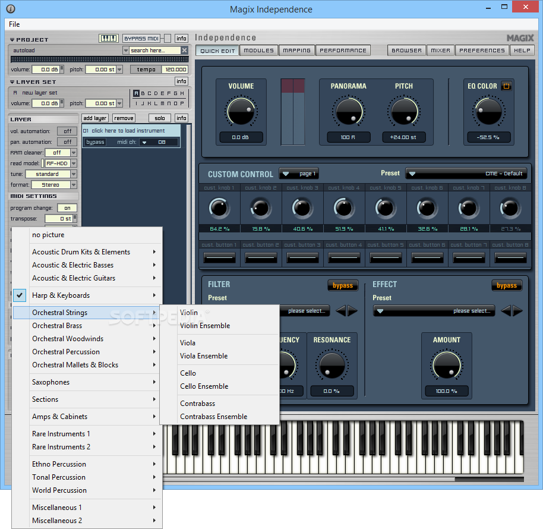The height and width of the screenshot is (529, 543).
Task: Open the format Stereo dropdown
Action: tap(74, 185)
